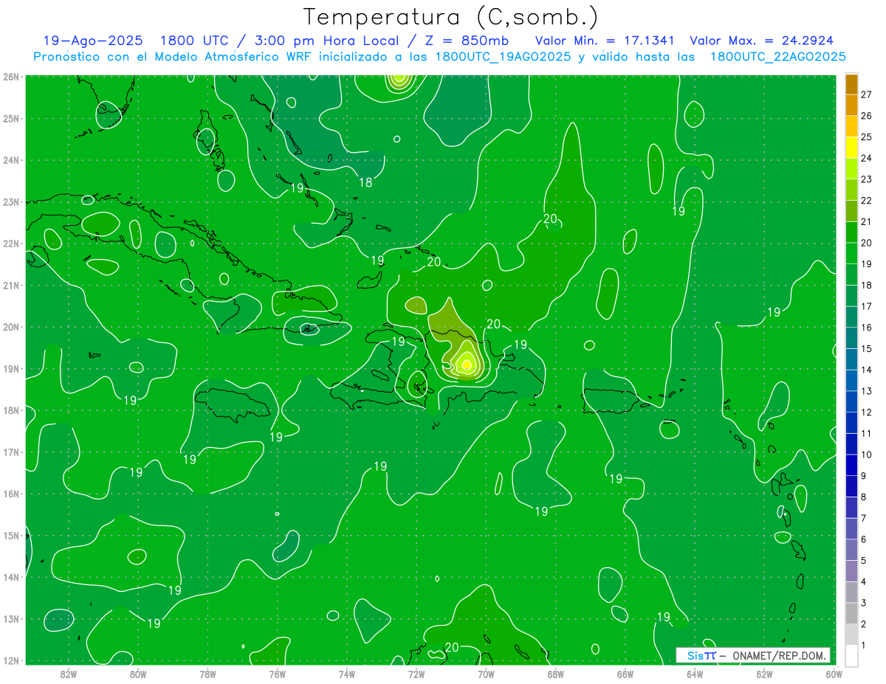Viewport: 886px width, 684px height.
Task: Click the color bar label "11"
Action: [866, 433]
